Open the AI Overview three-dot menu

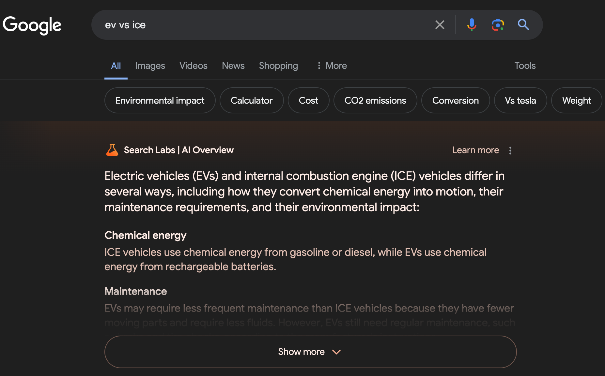[510, 150]
